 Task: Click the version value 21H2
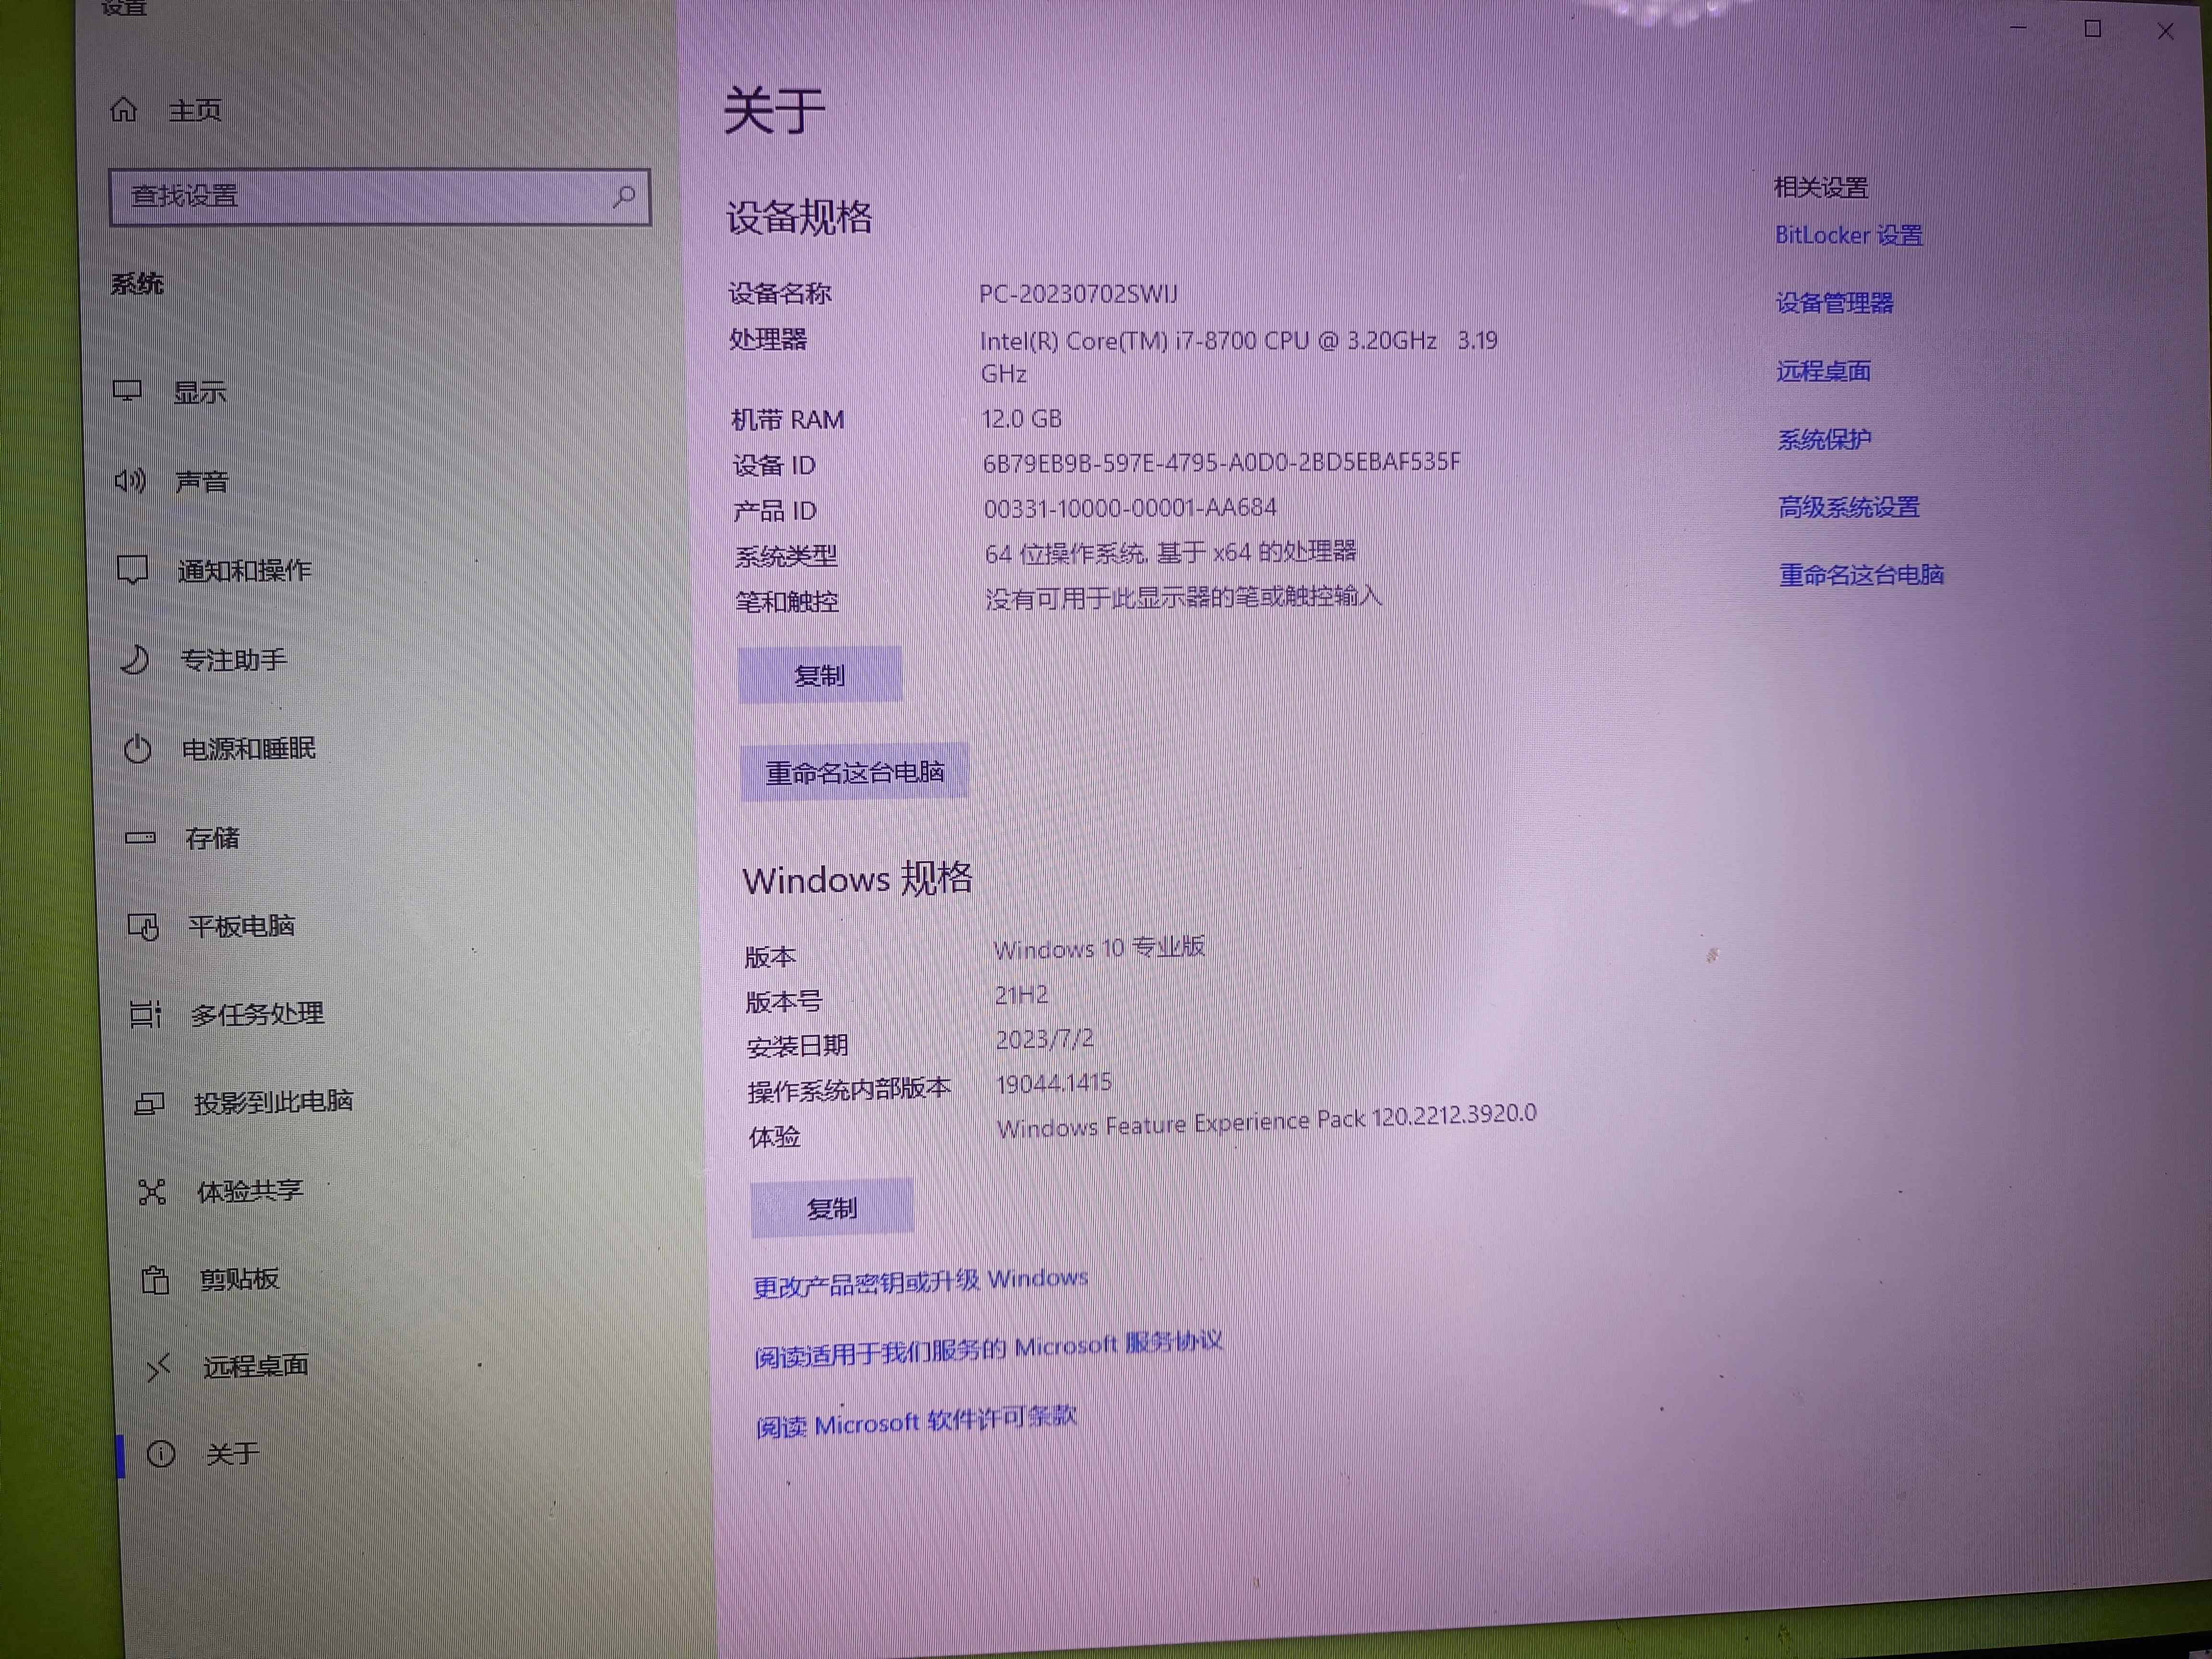(1021, 995)
